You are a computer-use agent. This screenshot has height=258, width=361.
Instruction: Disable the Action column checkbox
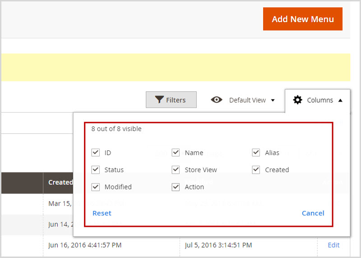[x=176, y=187]
